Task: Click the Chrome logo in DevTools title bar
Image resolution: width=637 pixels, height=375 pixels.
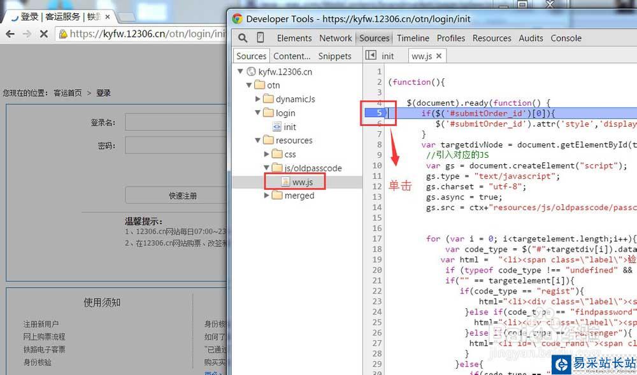Action: [x=237, y=18]
